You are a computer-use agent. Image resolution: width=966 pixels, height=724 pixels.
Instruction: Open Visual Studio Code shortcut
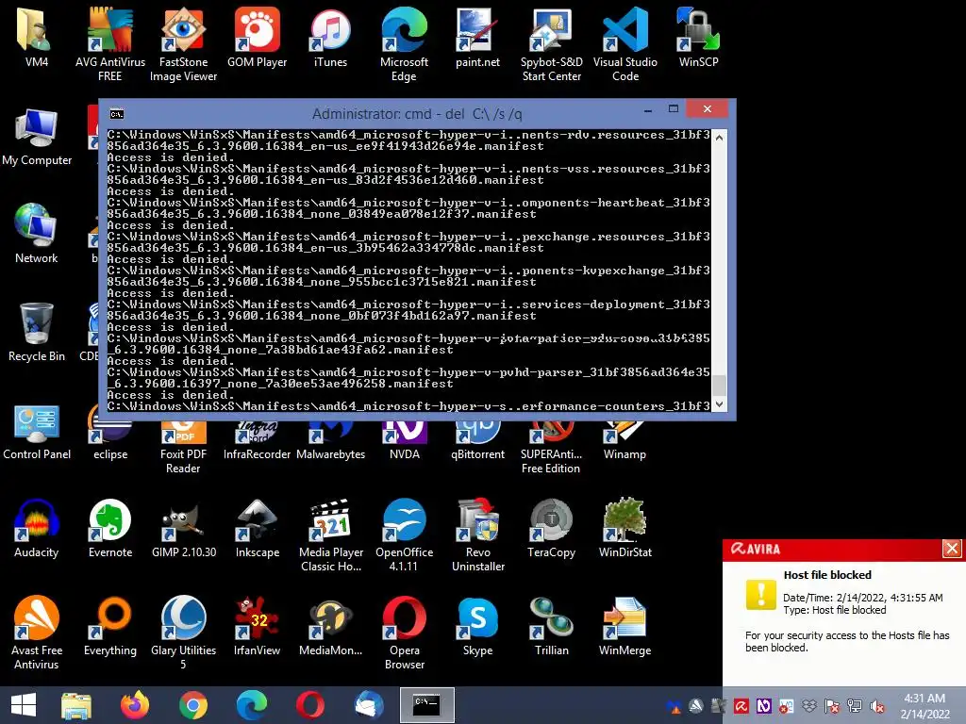(625, 43)
